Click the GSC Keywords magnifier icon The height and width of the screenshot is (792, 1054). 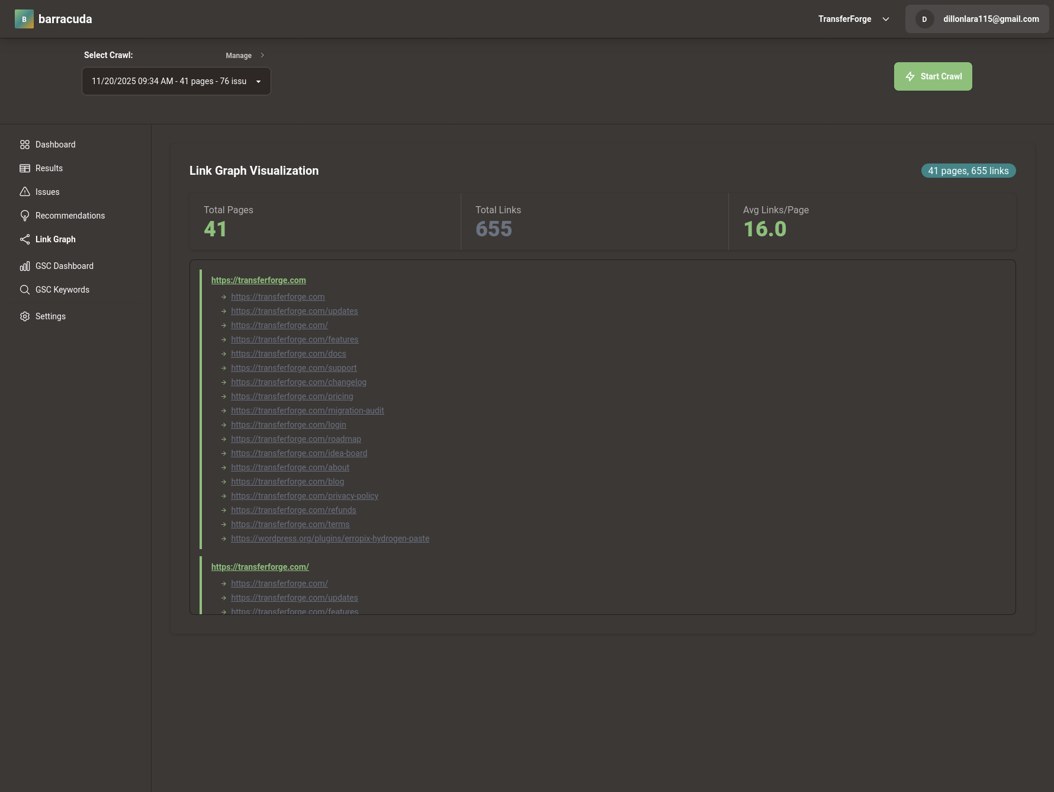coord(25,290)
